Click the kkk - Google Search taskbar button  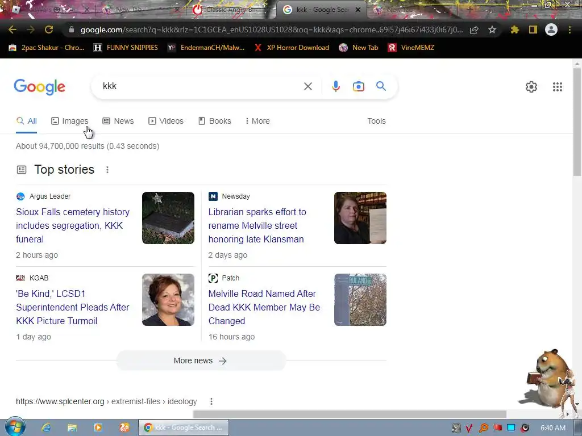[184, 427]
